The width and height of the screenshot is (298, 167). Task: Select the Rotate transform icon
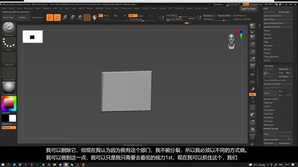[x=80, y=18]
